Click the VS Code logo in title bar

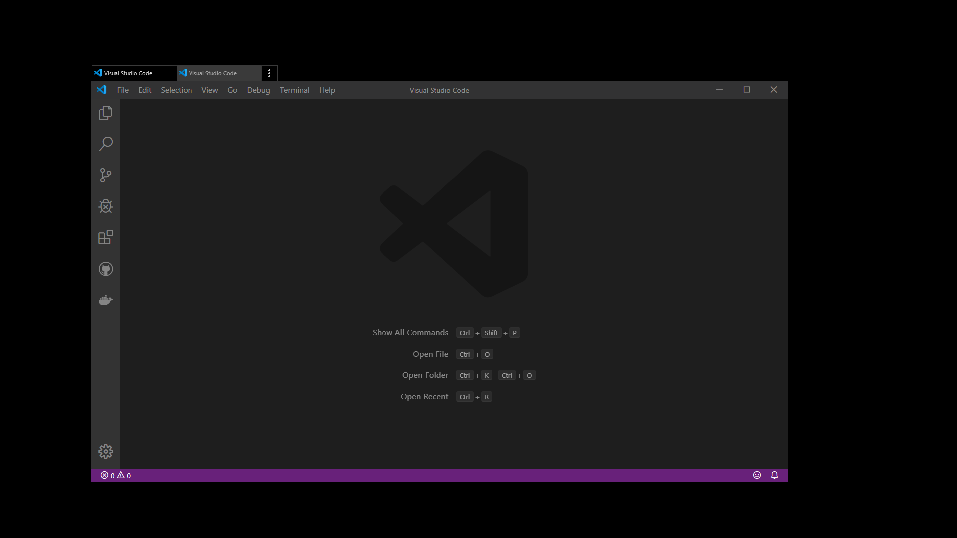(102, 90)
